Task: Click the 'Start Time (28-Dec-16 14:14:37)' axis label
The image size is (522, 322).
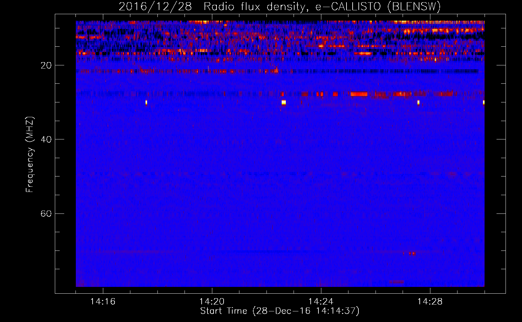Action: (x=280, y=311)
